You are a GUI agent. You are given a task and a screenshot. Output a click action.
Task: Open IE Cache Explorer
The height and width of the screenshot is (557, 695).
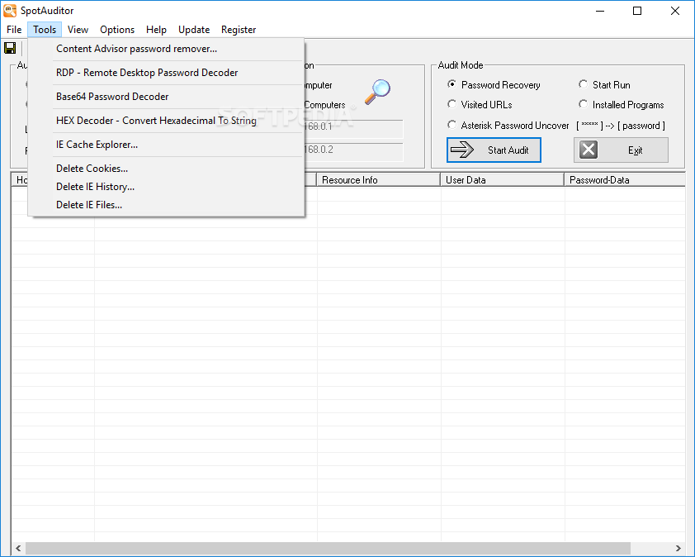(166, 145)
